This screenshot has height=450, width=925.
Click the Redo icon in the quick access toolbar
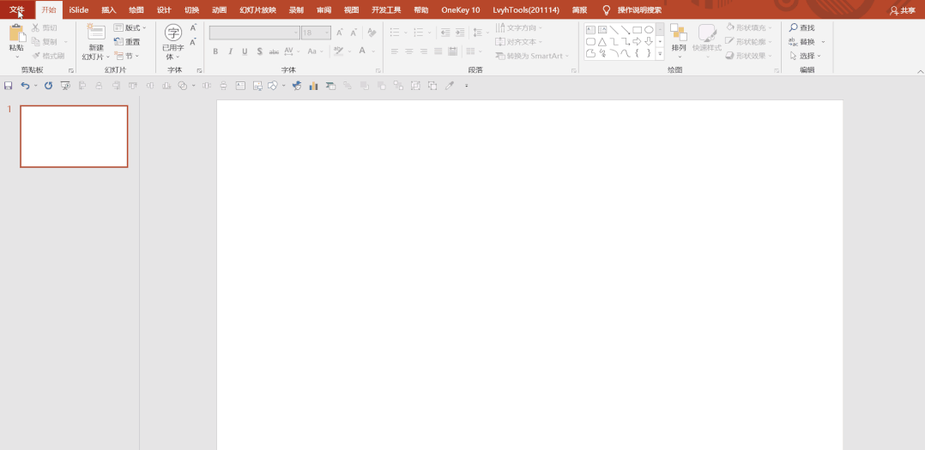click(x=48, y=86)
